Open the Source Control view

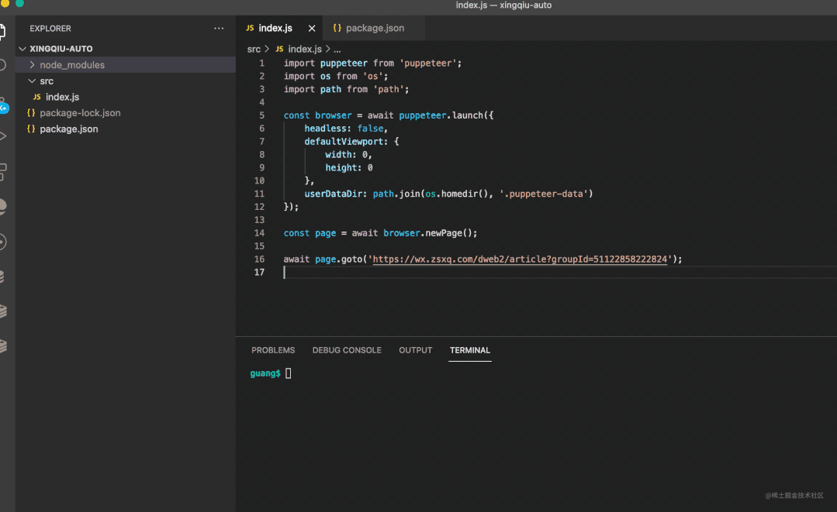pyautogui.click(x=3, y=105)
